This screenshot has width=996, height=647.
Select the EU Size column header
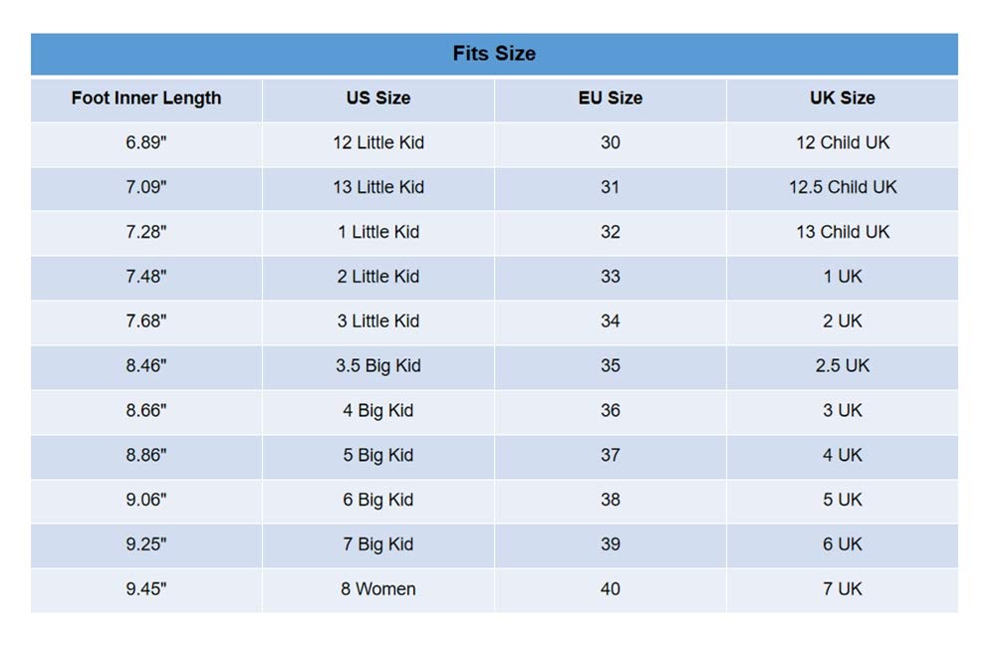pyautogui.click(x=611, y=99)
